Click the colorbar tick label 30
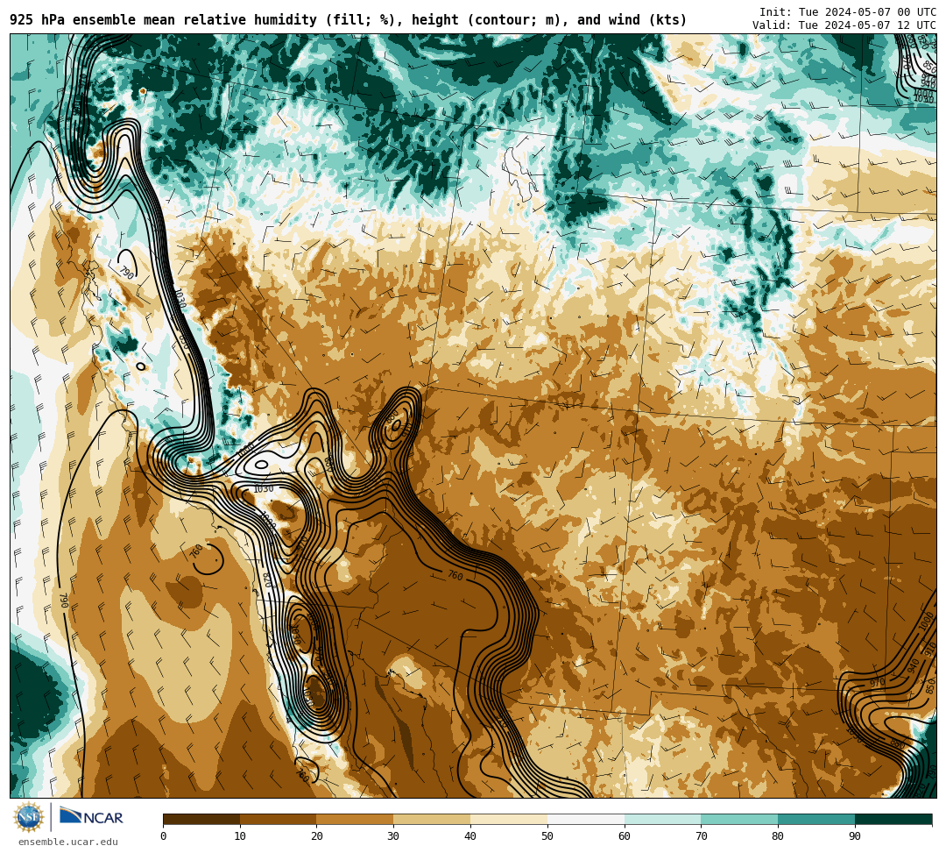 (393, 836)
